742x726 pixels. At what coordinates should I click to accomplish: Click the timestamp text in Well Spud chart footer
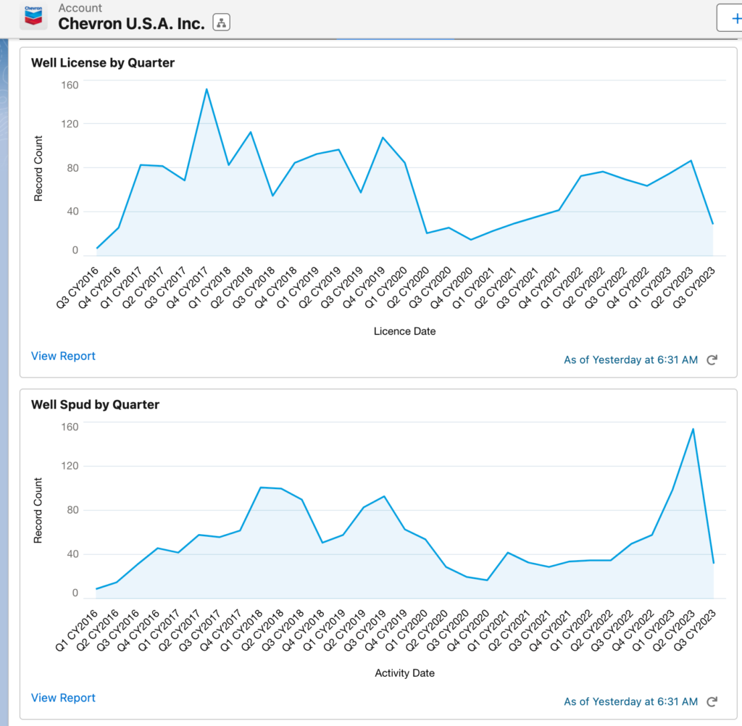coord(630,701)
